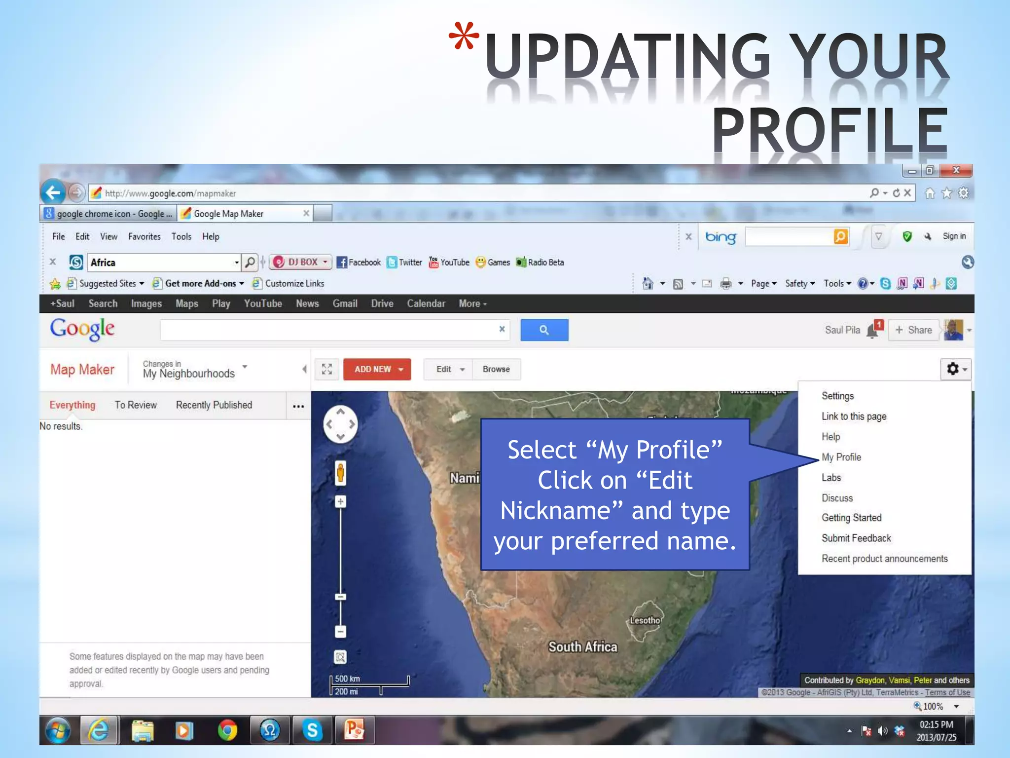Open the File menu
The width and height of the screenshot is (1010, 758).
pyautogui.click(x=59, y=236)
